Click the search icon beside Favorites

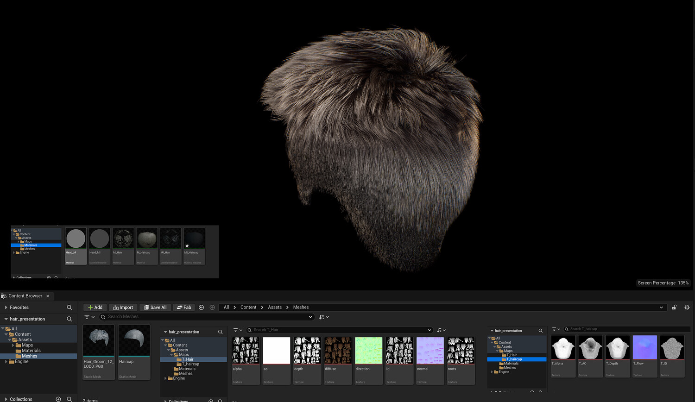pyautogui.click(x=69, y=308)
